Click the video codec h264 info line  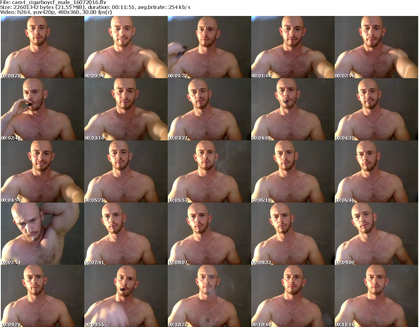click(x=56, y=12)
